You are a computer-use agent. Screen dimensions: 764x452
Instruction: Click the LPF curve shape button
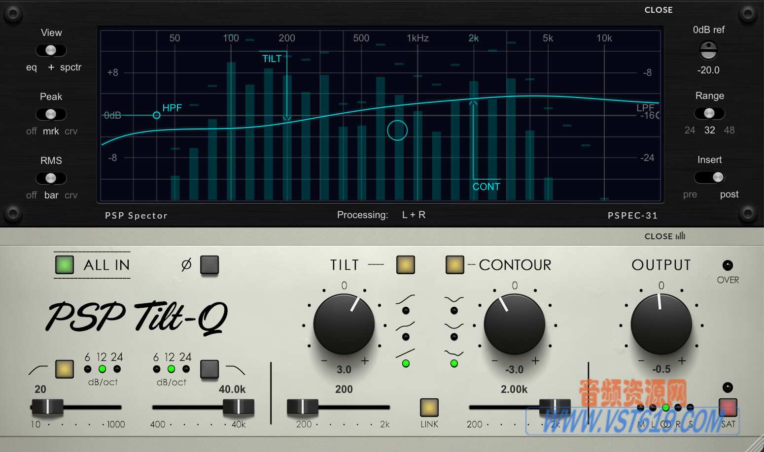coord(209,369)
